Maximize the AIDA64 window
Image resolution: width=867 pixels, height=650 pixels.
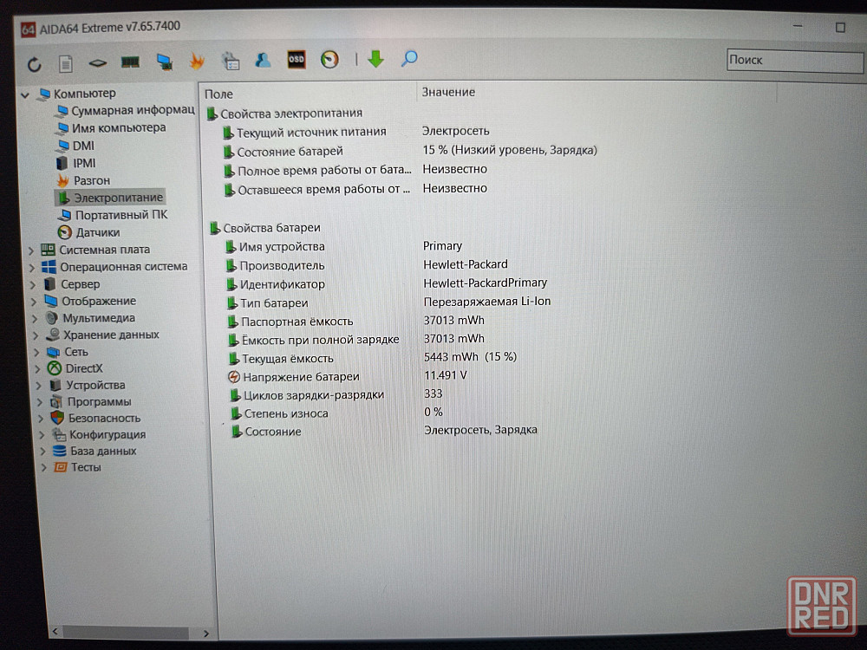[840, 27]
